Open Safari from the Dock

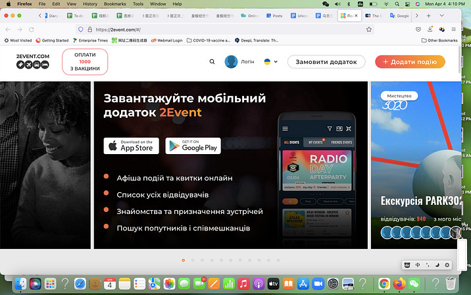(x=80, y=284)
